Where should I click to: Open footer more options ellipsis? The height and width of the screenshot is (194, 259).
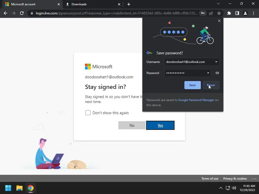(254, 179)
